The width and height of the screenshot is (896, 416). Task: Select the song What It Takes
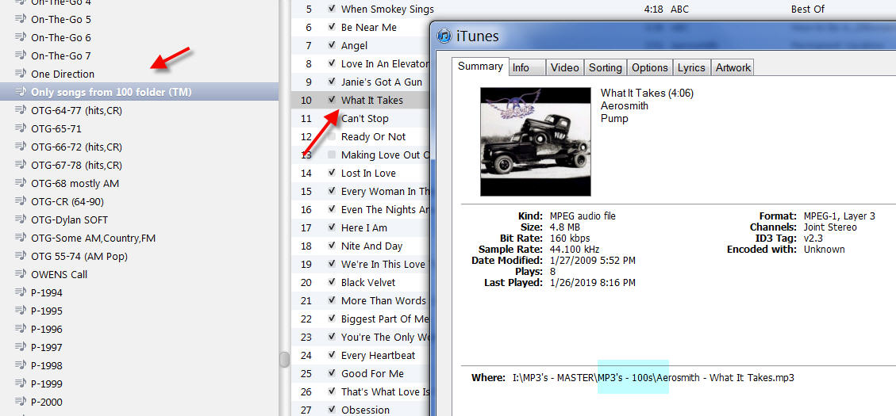tap(372, 100)
